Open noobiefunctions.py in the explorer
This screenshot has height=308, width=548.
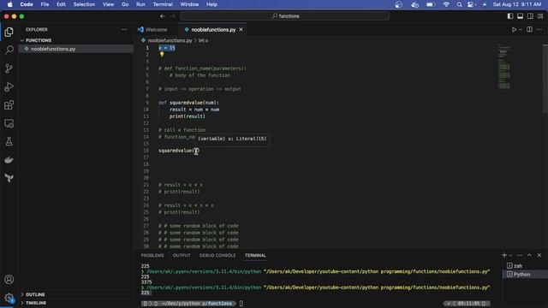75,49
